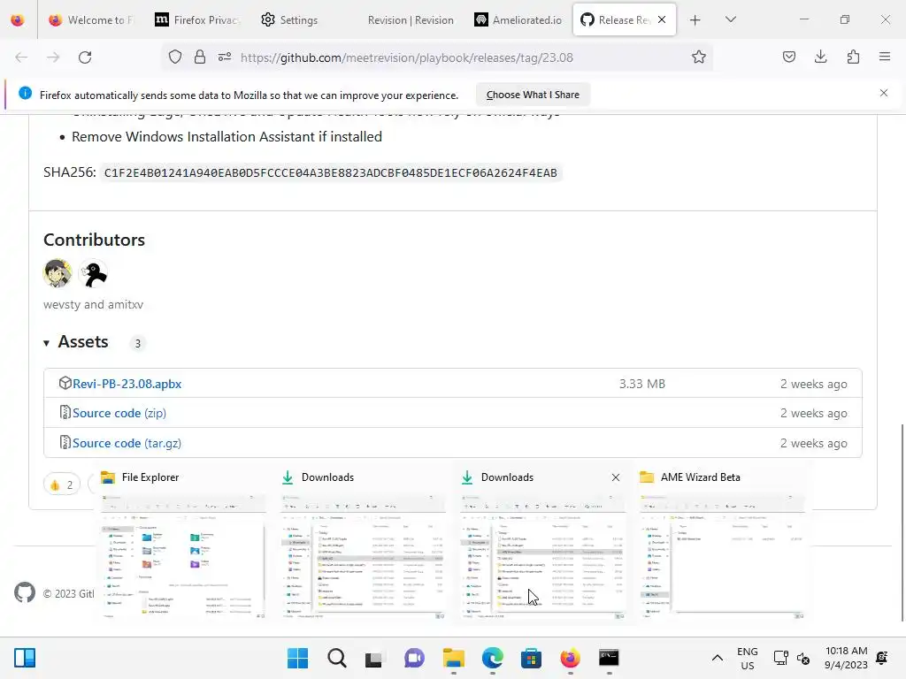This screenshot has width=906, height=679.
Task: Download Source code (tar.gz)
Action: (127, 444)
